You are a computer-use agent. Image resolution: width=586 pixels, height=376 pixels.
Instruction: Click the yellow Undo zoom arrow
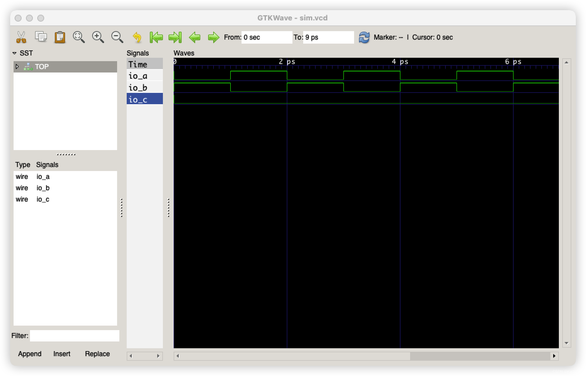coord(137,37)
